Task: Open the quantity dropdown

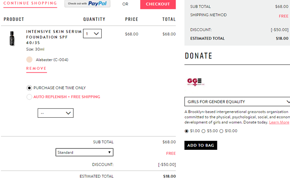Action: pos(92,33)
